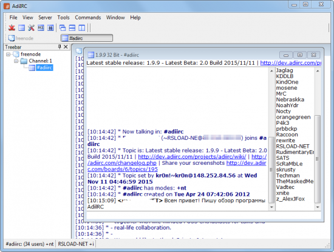334x252 pixels.
Task: Click the message input field in #adiirc
Action: click(204, 215)
